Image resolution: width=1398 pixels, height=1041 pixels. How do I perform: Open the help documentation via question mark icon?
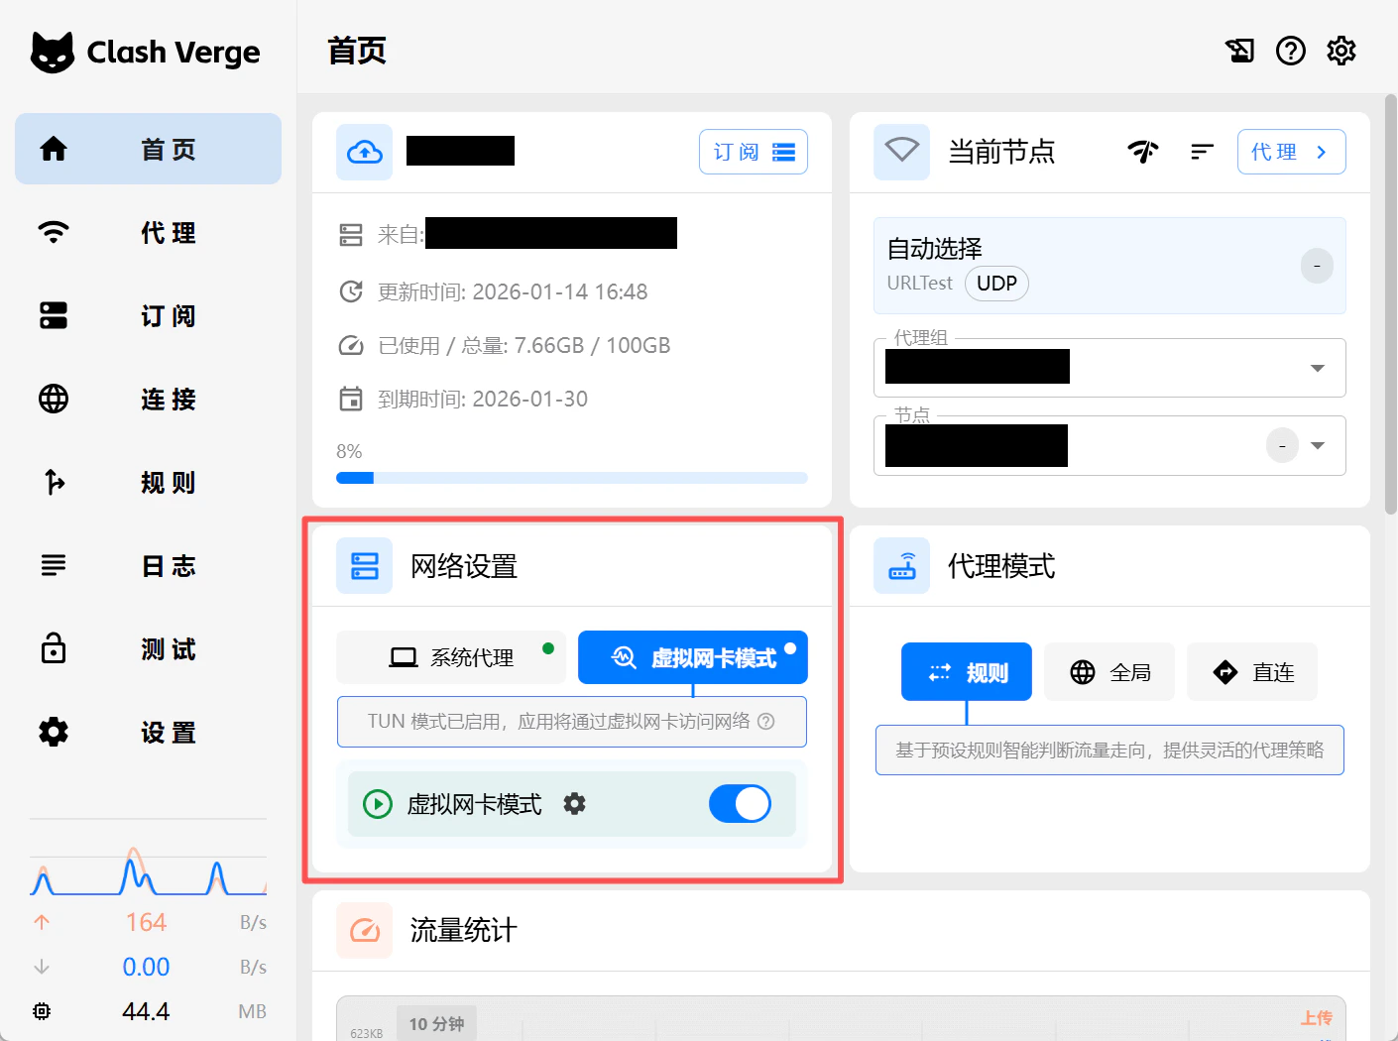[x=1290, y=51]
